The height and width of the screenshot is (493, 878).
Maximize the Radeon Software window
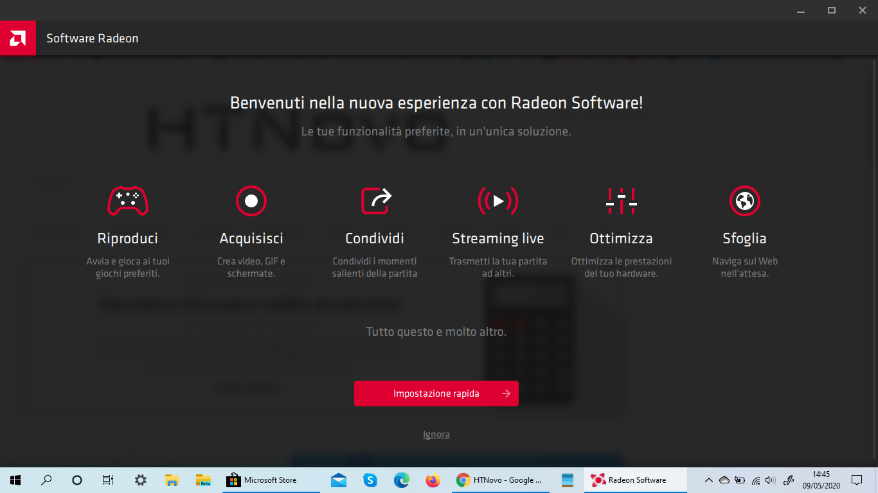pyautogui.click(x=832, y=10)
